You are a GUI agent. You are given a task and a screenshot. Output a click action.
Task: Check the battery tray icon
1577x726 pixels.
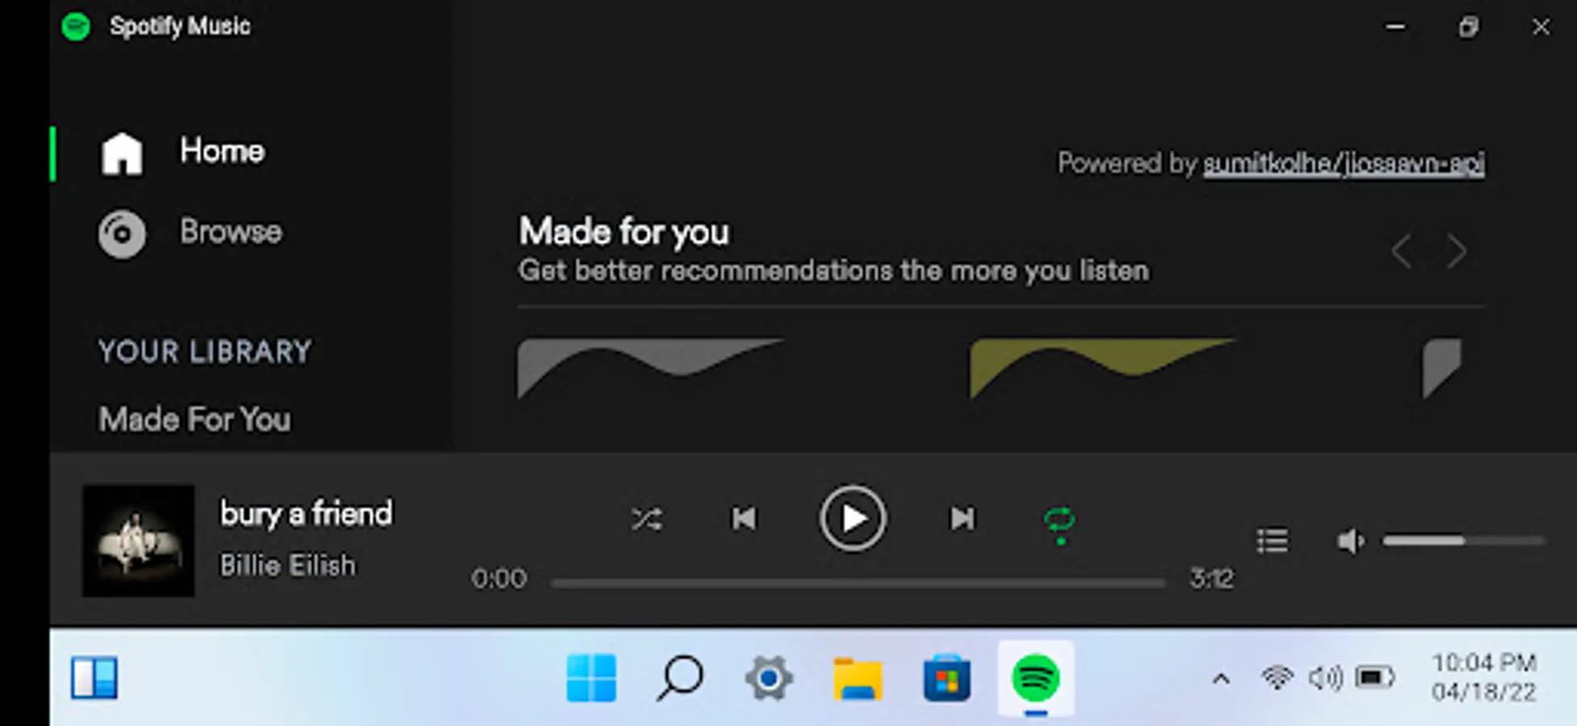tap(1375, 678)
